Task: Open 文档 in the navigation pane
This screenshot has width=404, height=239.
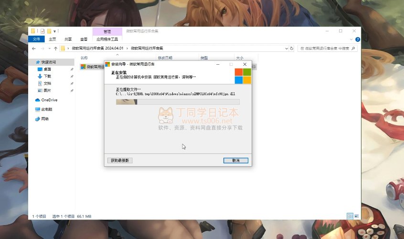Action: pos(47,83)
